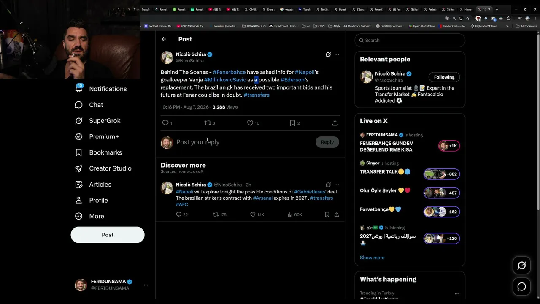Join FENERBAHÇE GÜNDEM space with +1K listeners
Screen dimensions: 540x304
[x=448, y=146]
